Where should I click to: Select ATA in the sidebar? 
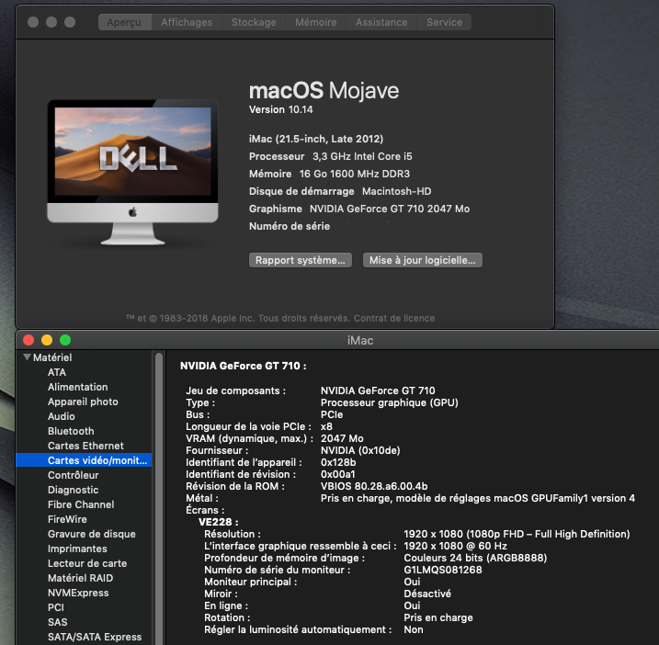coord(57,372)
